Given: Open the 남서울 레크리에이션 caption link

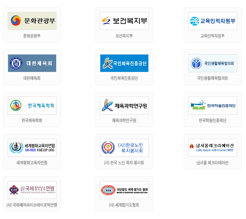Looking at the screenshot, I should pyautogui.click(x=213, y=163).
